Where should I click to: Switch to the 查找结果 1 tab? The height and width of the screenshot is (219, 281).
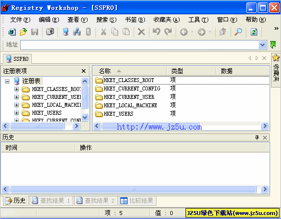pos(51,201)
